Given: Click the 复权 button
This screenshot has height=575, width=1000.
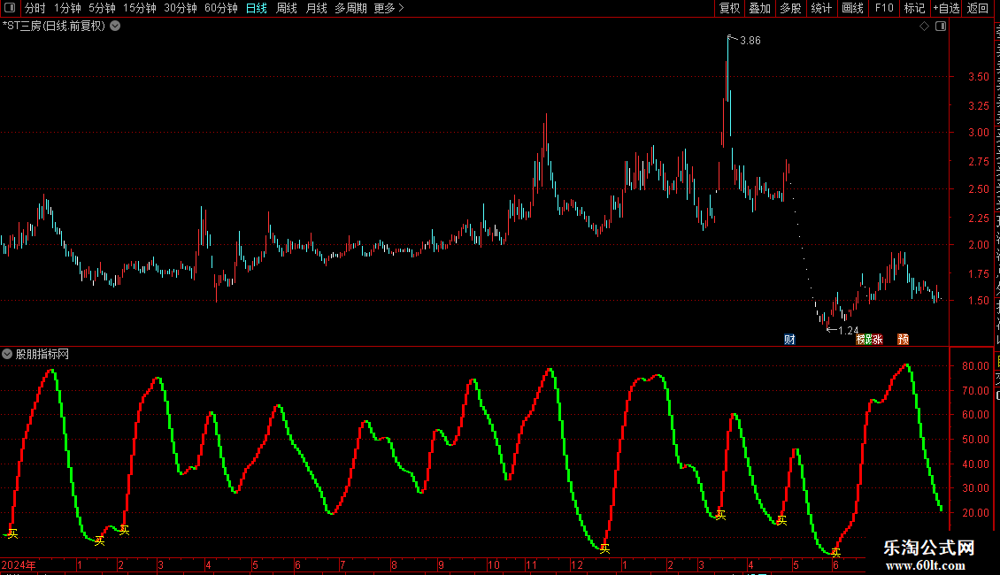Looking at the screenshot, I should point(729,8).
